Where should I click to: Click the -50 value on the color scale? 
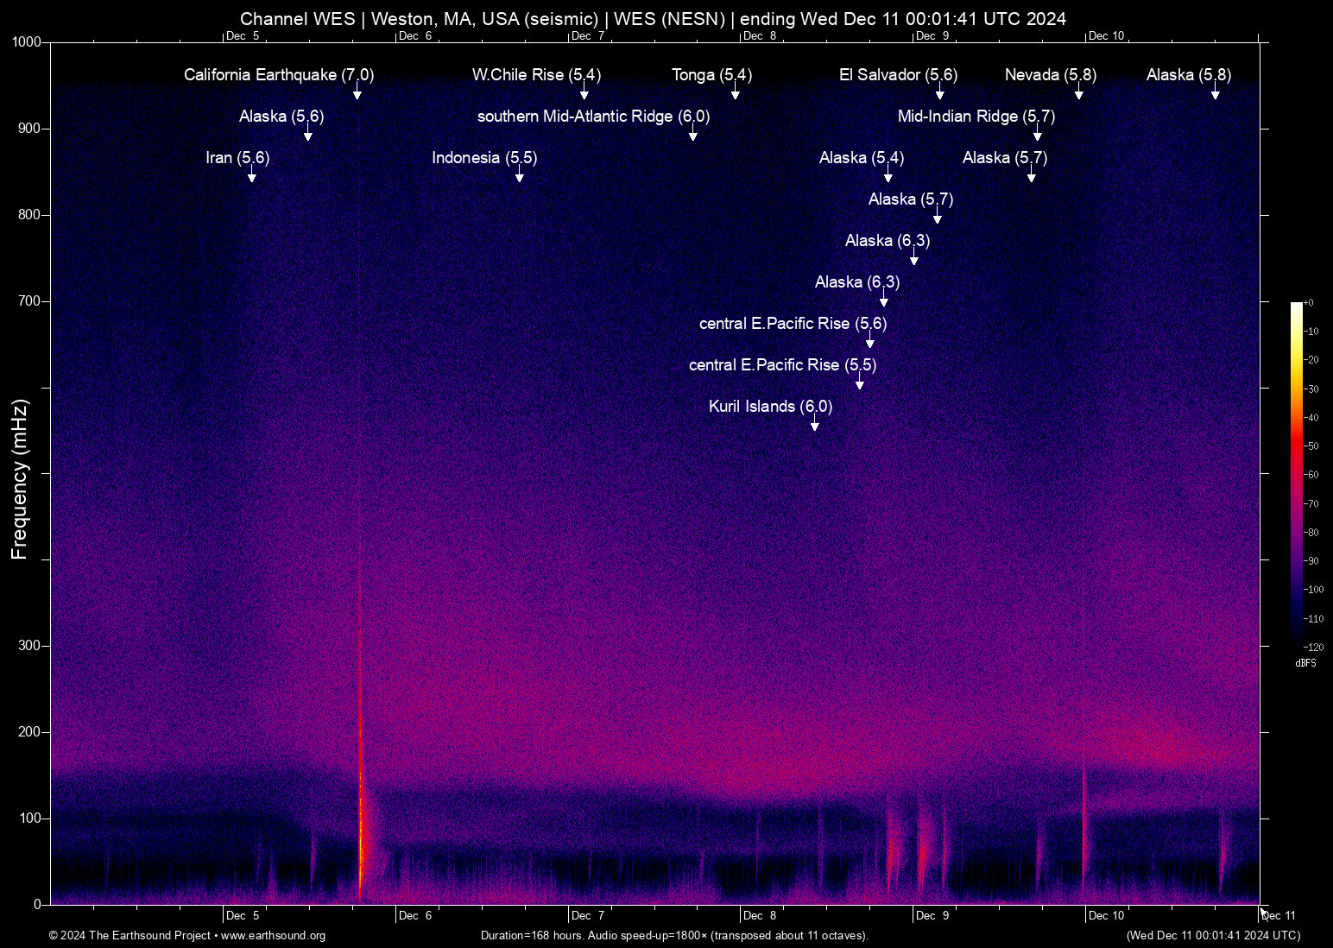tap(1311, 446)
